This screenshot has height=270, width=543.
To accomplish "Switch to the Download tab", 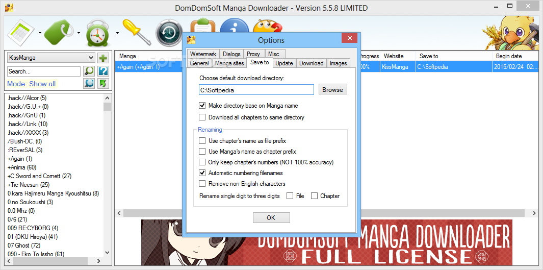I will (312, 63).
